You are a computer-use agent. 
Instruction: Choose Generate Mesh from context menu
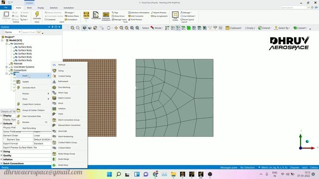pyautogui.click(x=29, y=88)
